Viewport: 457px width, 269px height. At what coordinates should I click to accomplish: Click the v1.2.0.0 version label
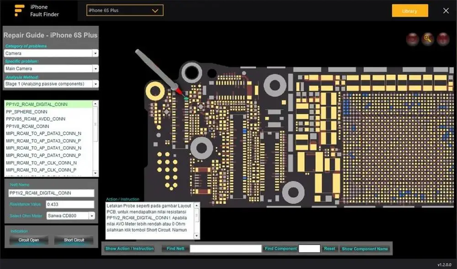click(x=444, y=264)
